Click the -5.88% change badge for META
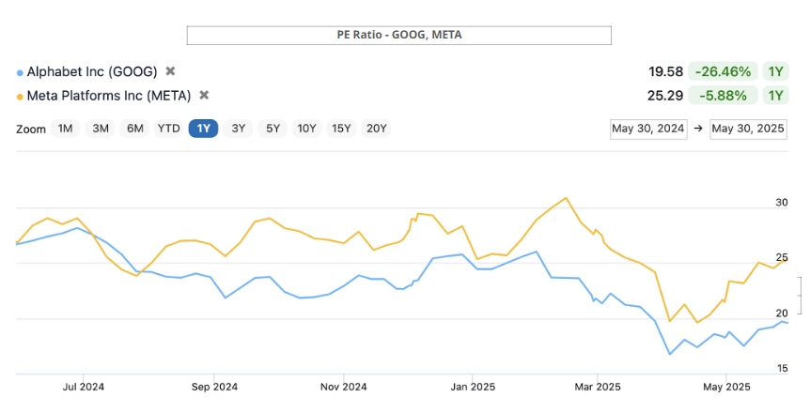Screen dimensions: 810x413 coord(723,96)
